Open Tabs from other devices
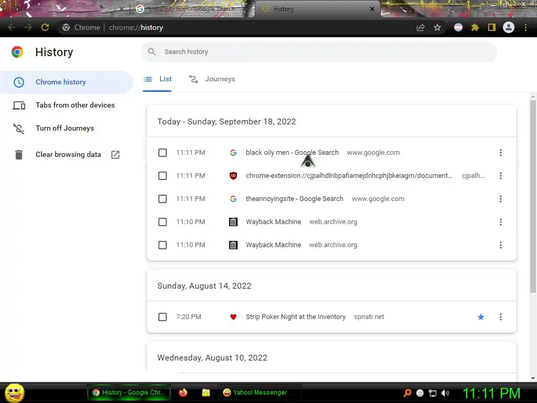The width and height of the screenshot is (537, 403). 67,105
